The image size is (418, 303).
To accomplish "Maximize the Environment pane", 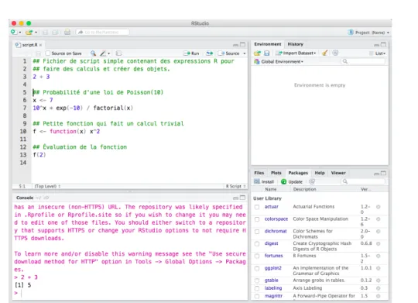I will pyautogui.click(x=383, y=45).
